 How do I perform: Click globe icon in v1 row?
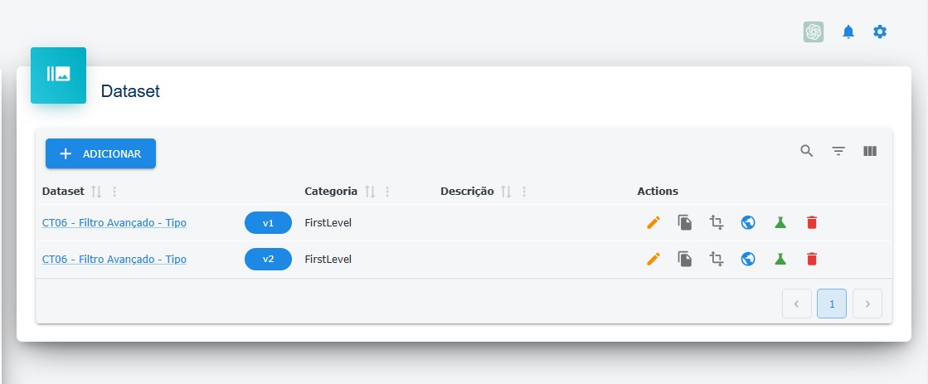click(748, 222)
